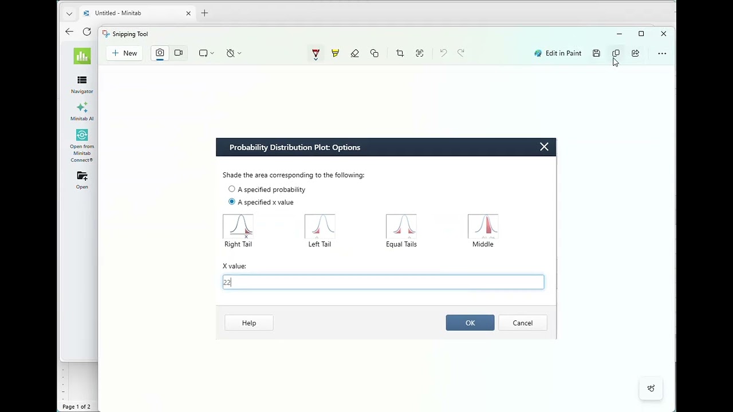Image resolution: width=733 pixels, height=412 pixels.
Task: Close the Probability Distribution Plot dialog
Action: pos(544,147)
